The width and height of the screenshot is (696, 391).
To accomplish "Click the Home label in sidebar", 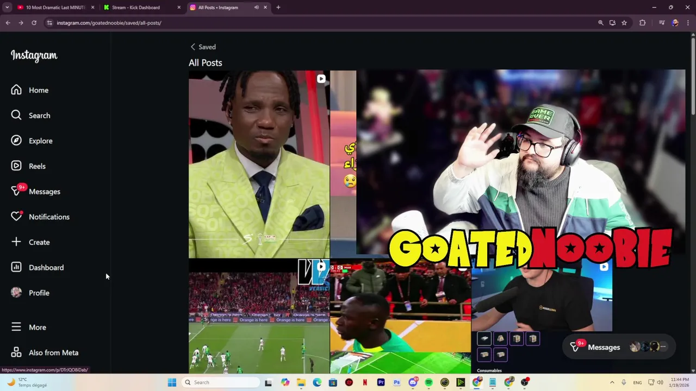I will point(39,90).
